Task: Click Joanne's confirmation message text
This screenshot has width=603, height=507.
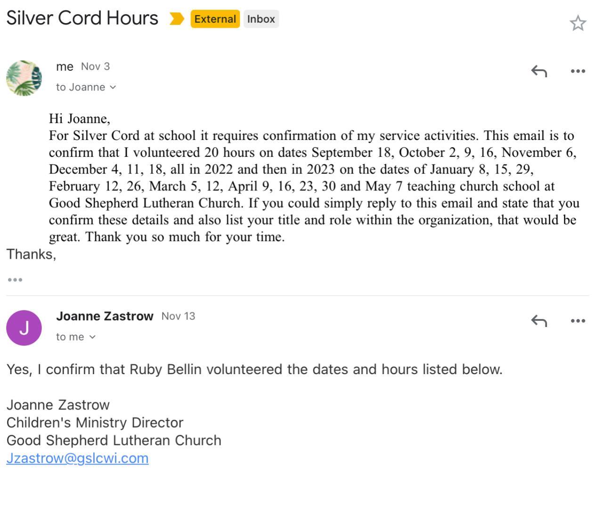Action: click(254, 369)
